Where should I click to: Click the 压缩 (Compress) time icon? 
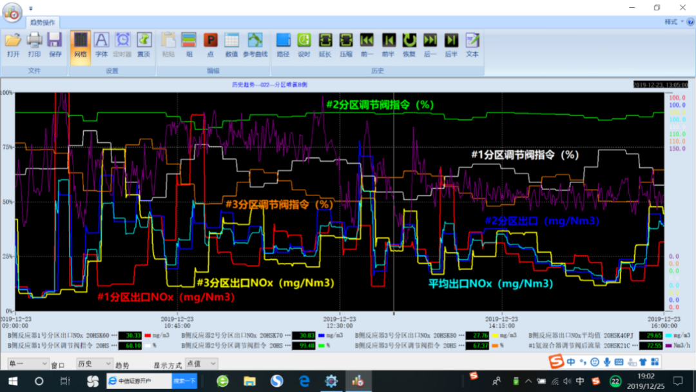[346, 44]
